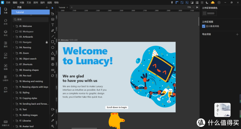This screenshot has height=129, width=241.
Task: Open the 对象 menu
Action: coord(22,2)
